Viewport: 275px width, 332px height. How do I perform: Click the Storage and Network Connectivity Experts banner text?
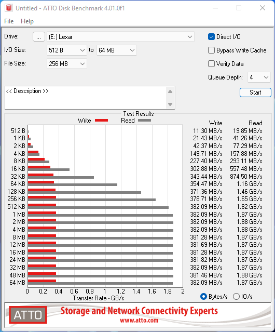139,311
